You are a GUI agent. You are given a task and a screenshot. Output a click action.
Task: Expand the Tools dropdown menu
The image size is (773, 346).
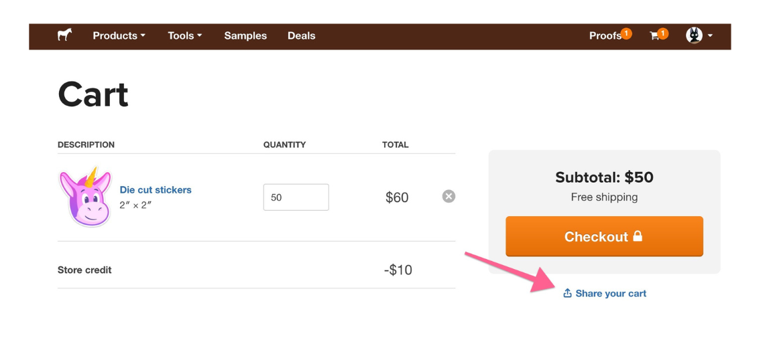(185, 36)
